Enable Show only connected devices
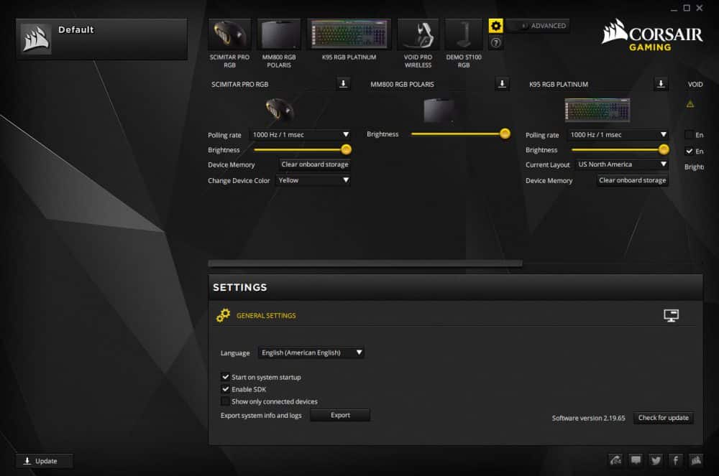719x476 pixels. coord(225,401)
